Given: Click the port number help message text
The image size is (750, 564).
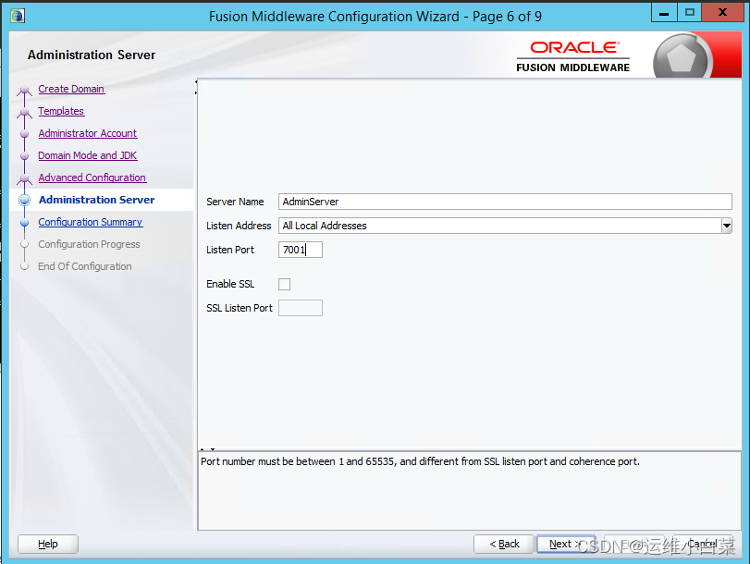Looking at the screenshot, I should tap(420, 461).
